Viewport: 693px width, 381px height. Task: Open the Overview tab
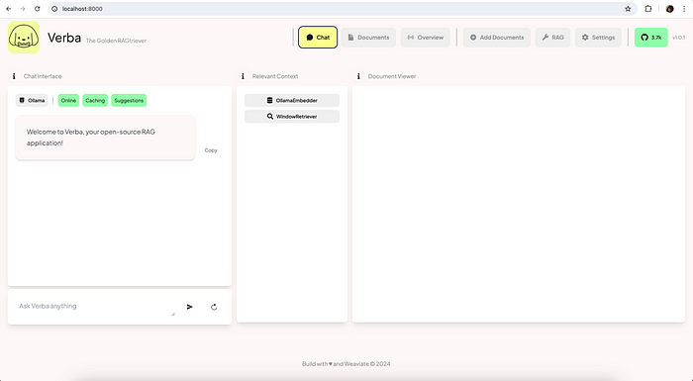coord(425,38)
